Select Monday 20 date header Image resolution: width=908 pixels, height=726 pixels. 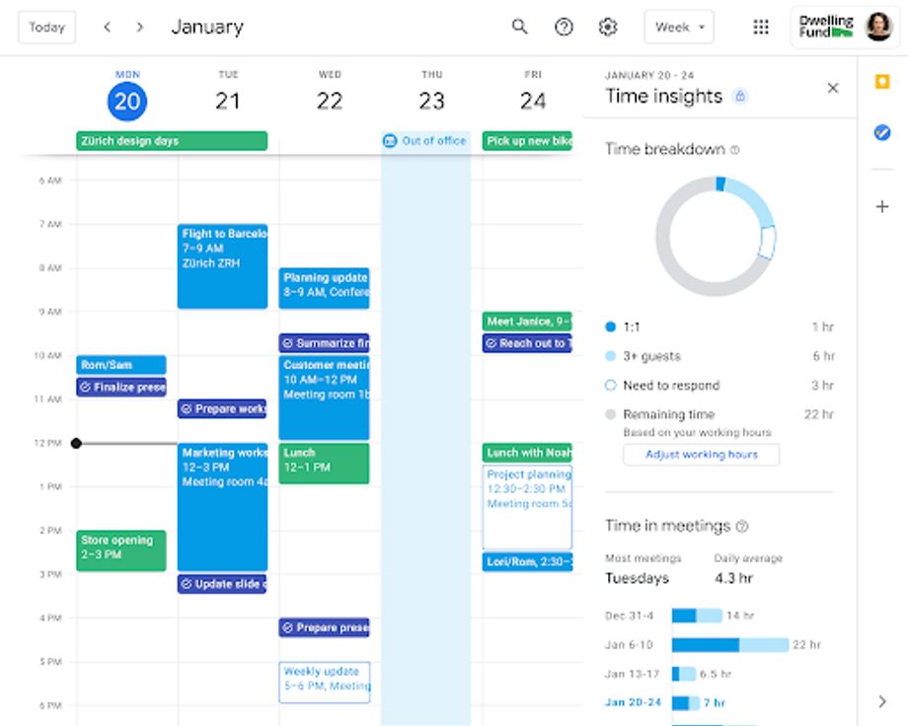tap(126, 102)
